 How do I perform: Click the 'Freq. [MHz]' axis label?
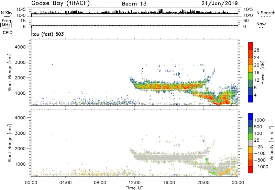[x=6, y=23]
